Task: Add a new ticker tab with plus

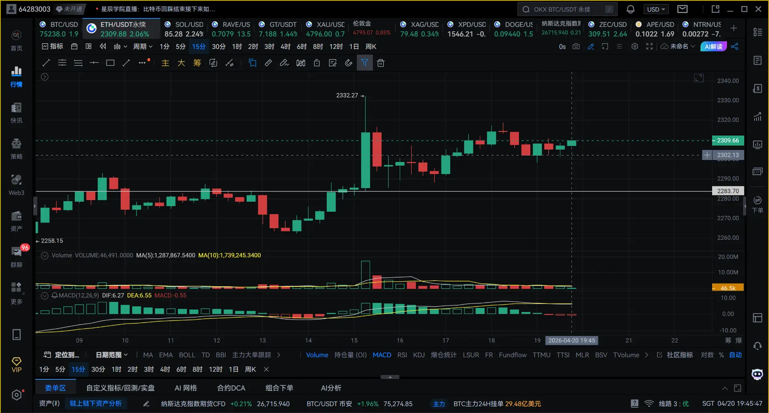Action: [734, 28]
